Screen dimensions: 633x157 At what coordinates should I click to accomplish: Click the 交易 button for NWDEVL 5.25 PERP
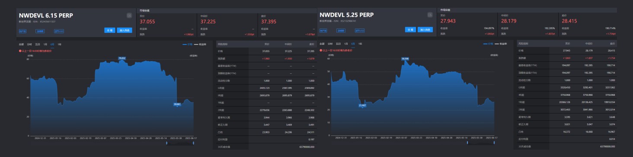[x=411, y=30]
